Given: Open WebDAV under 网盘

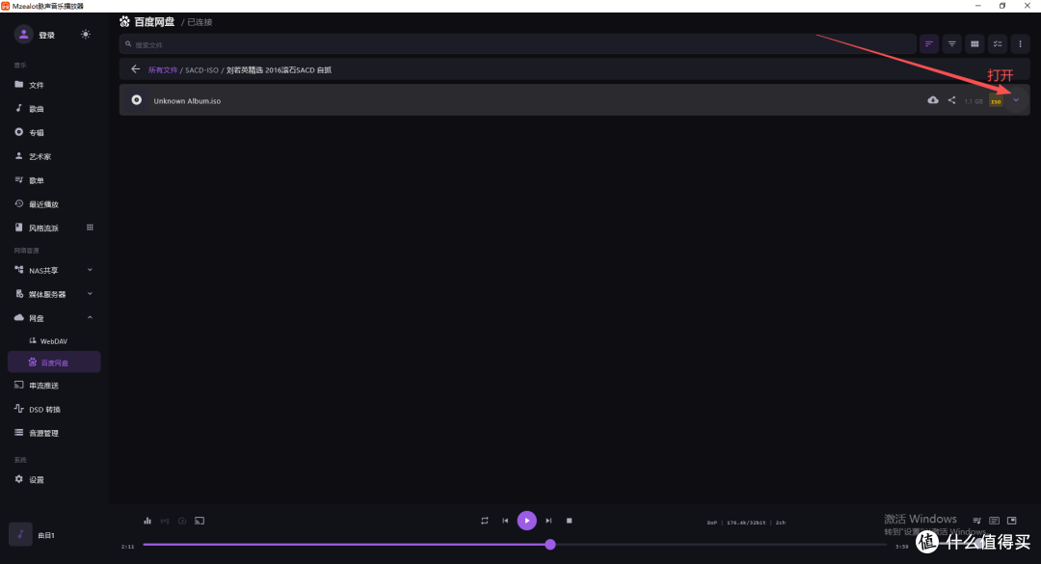Looking at the screenshot, I should 54,340.
